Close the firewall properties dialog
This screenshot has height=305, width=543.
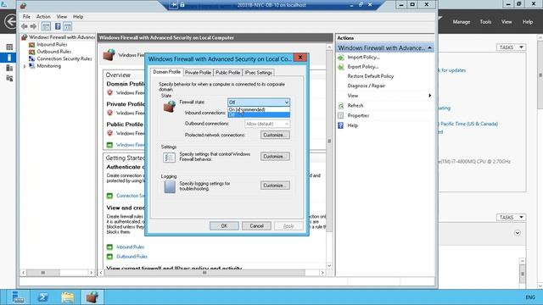(300, 58)
